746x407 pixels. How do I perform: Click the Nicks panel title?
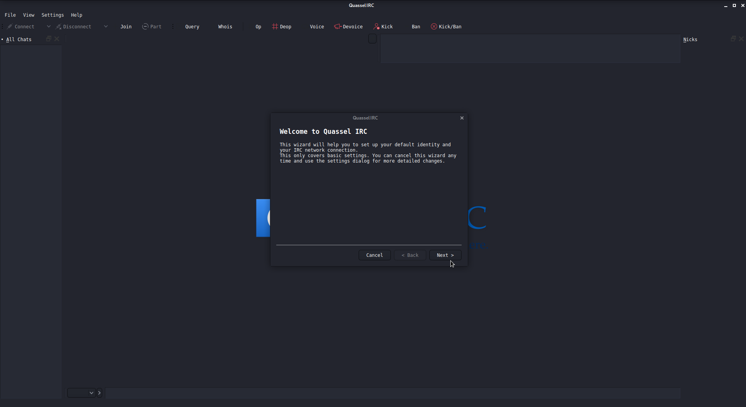pos(690,40)
